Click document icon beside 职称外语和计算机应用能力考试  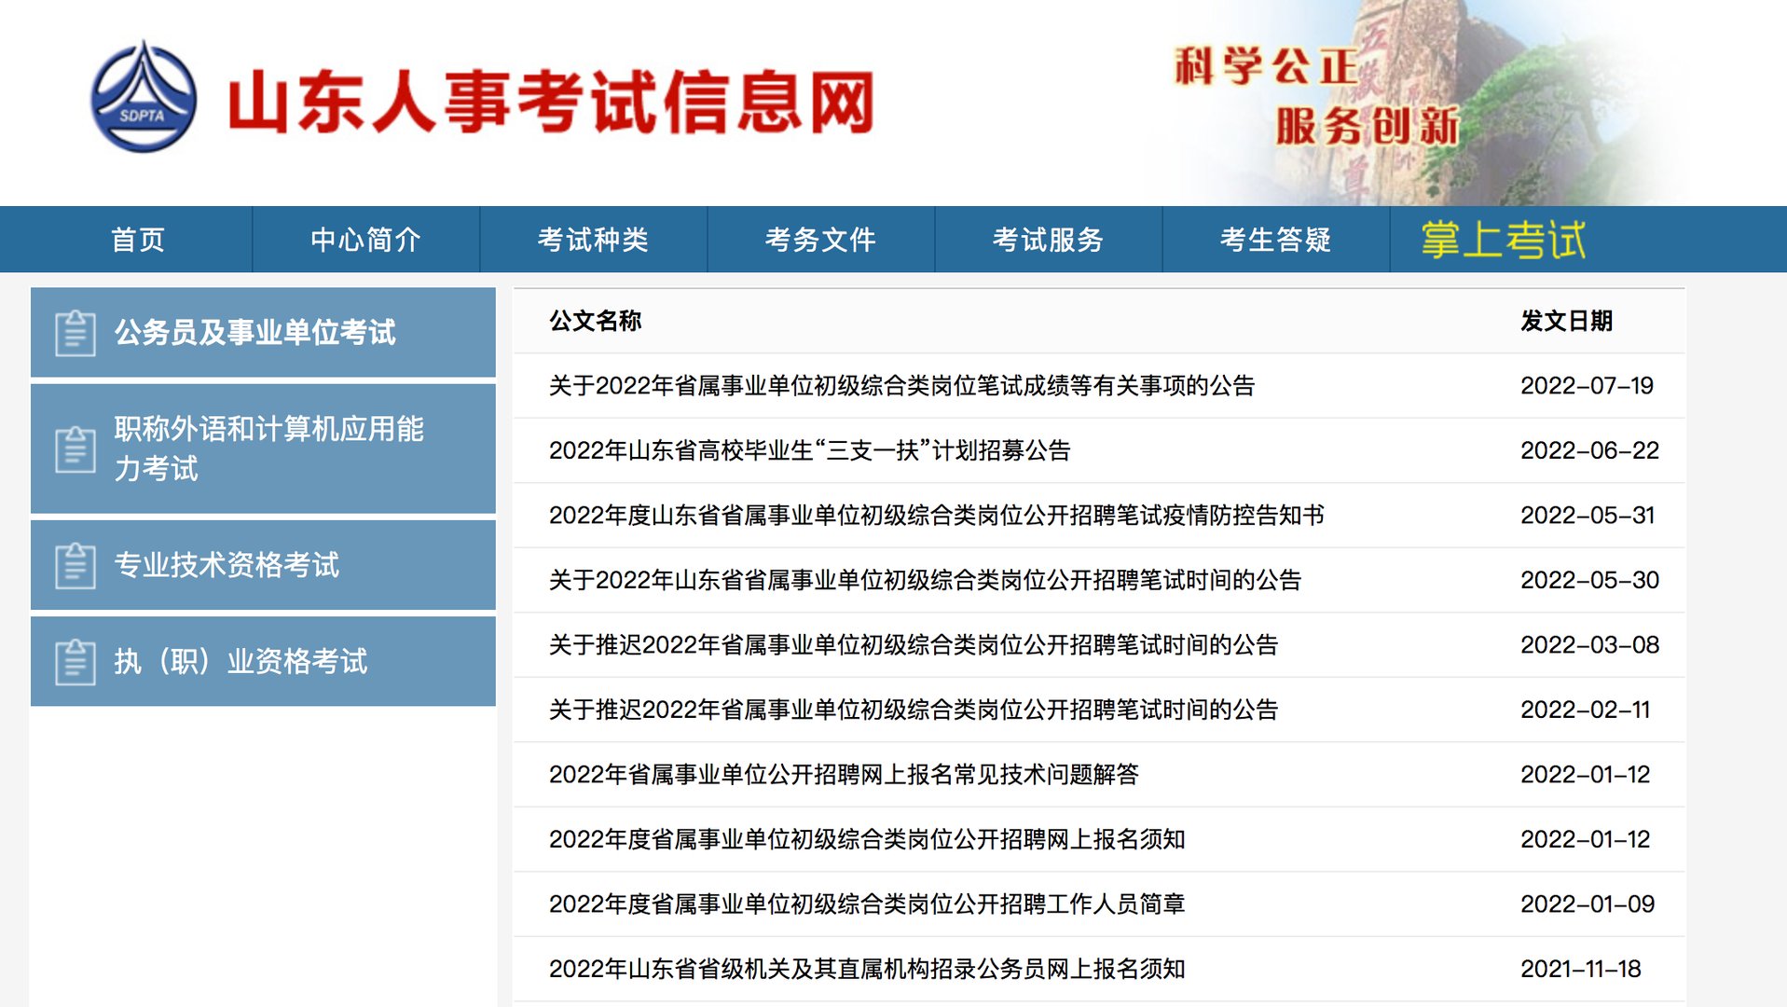click(76, 450)
